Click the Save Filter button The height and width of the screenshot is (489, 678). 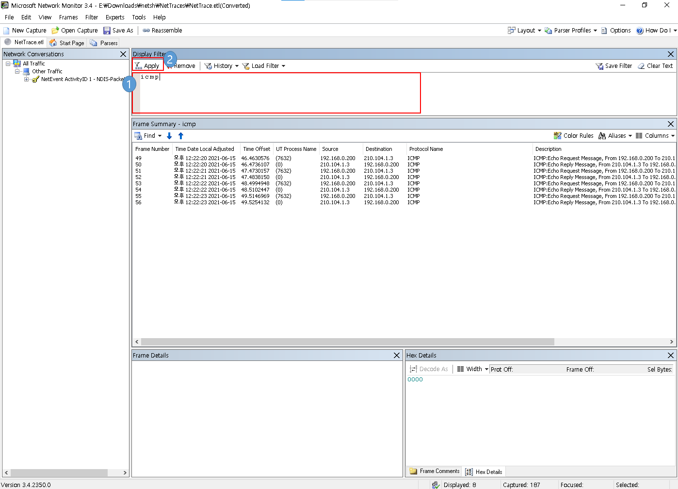614,66
